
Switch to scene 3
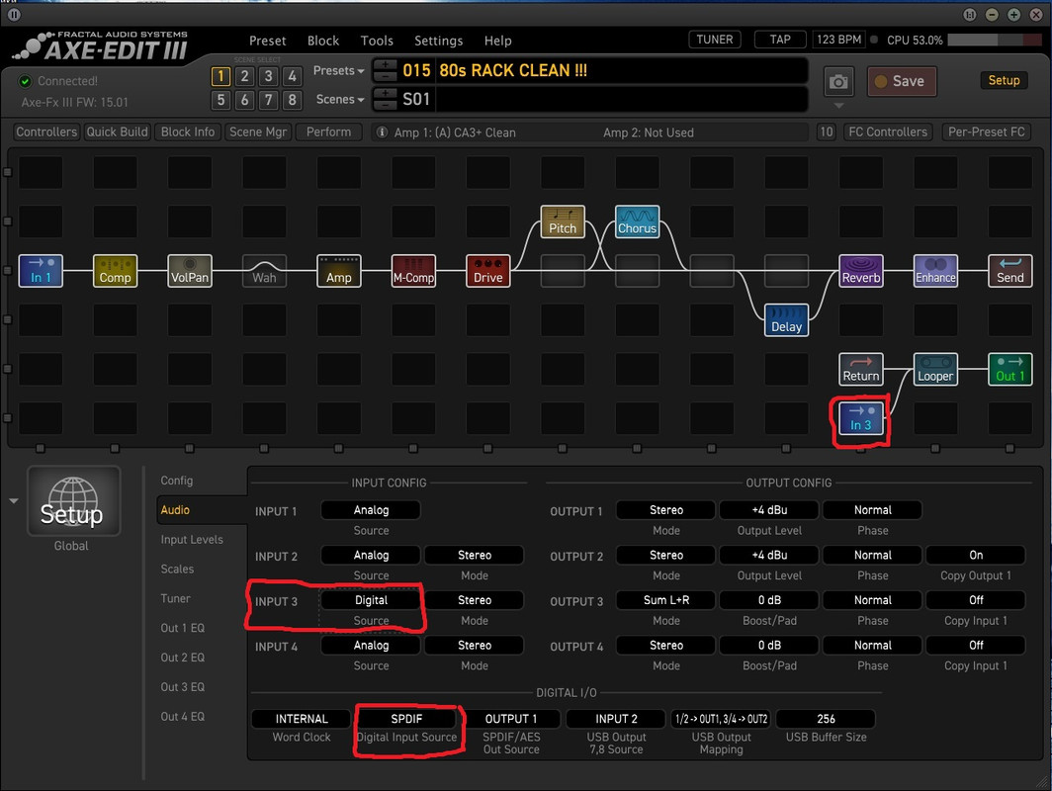(268, 76)
